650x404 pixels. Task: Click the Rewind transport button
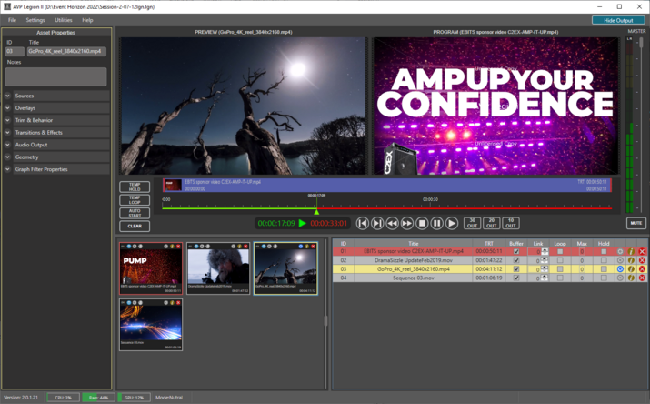coord(392,223)
